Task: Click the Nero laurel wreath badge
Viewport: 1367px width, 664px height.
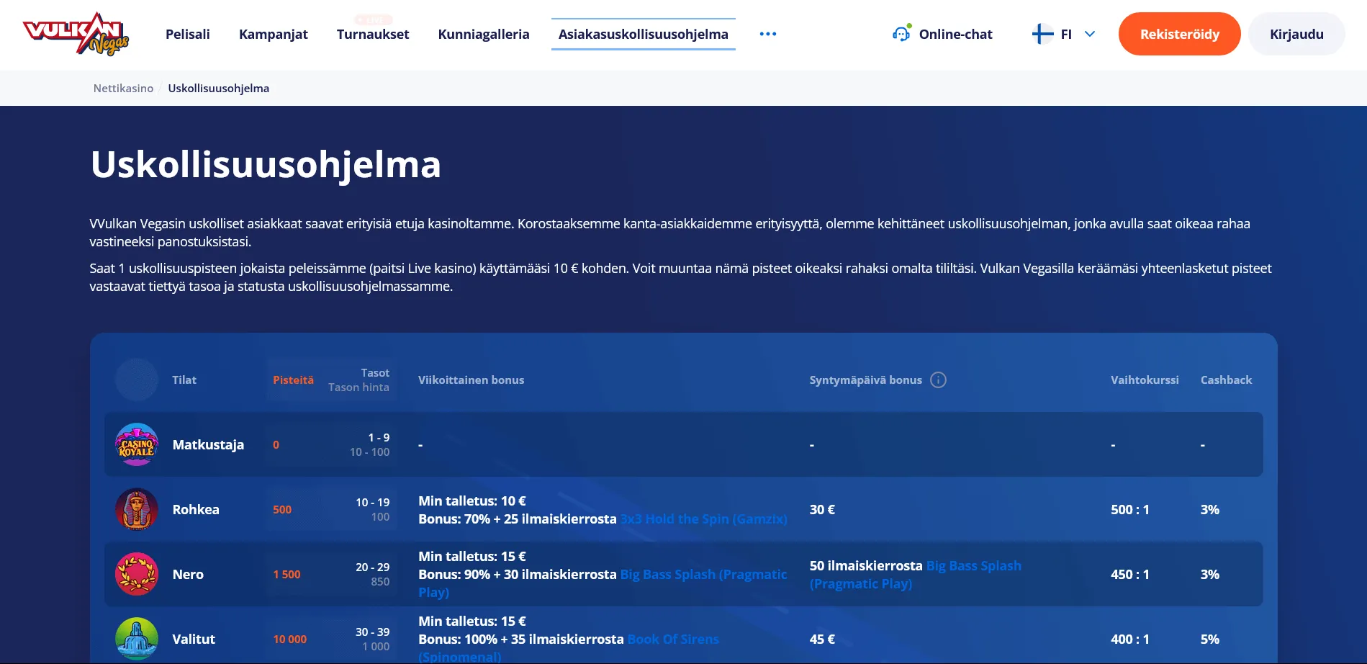Action: click(x=137, y=574)
